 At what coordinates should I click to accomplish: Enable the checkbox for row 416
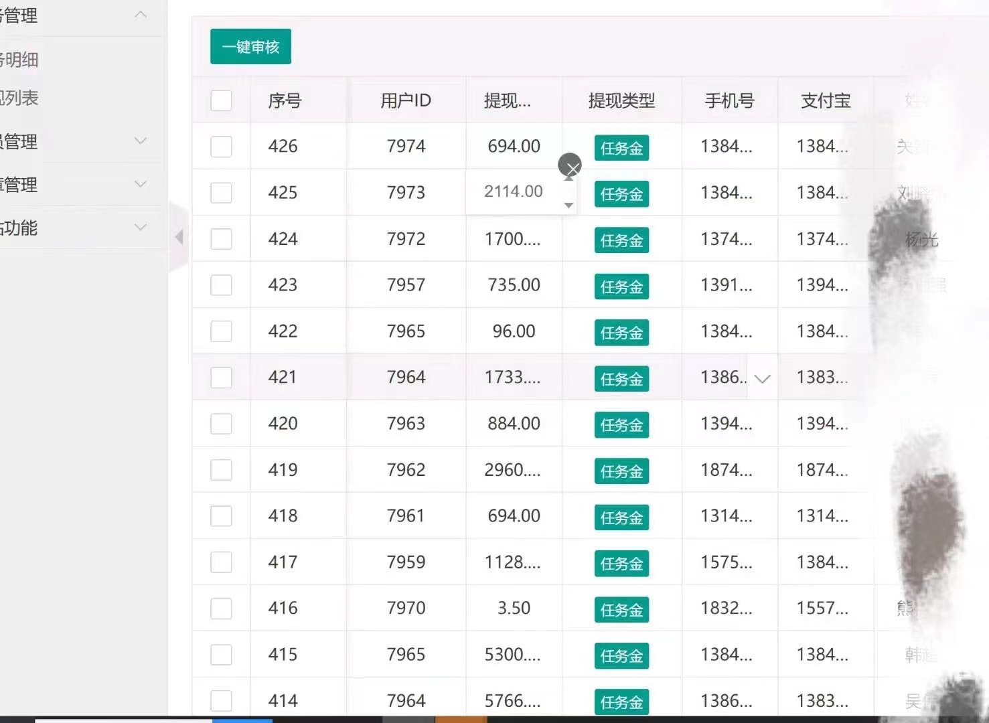(221, 609)
